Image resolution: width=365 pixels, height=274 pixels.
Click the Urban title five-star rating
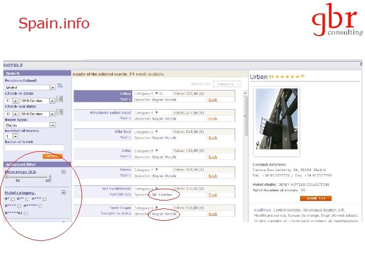pyautogui.click(x=287, y=77)
